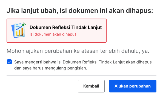
Task: Click the 'Jika lanjut ubah' dialog heading
Action: click(x=80, y=11)
